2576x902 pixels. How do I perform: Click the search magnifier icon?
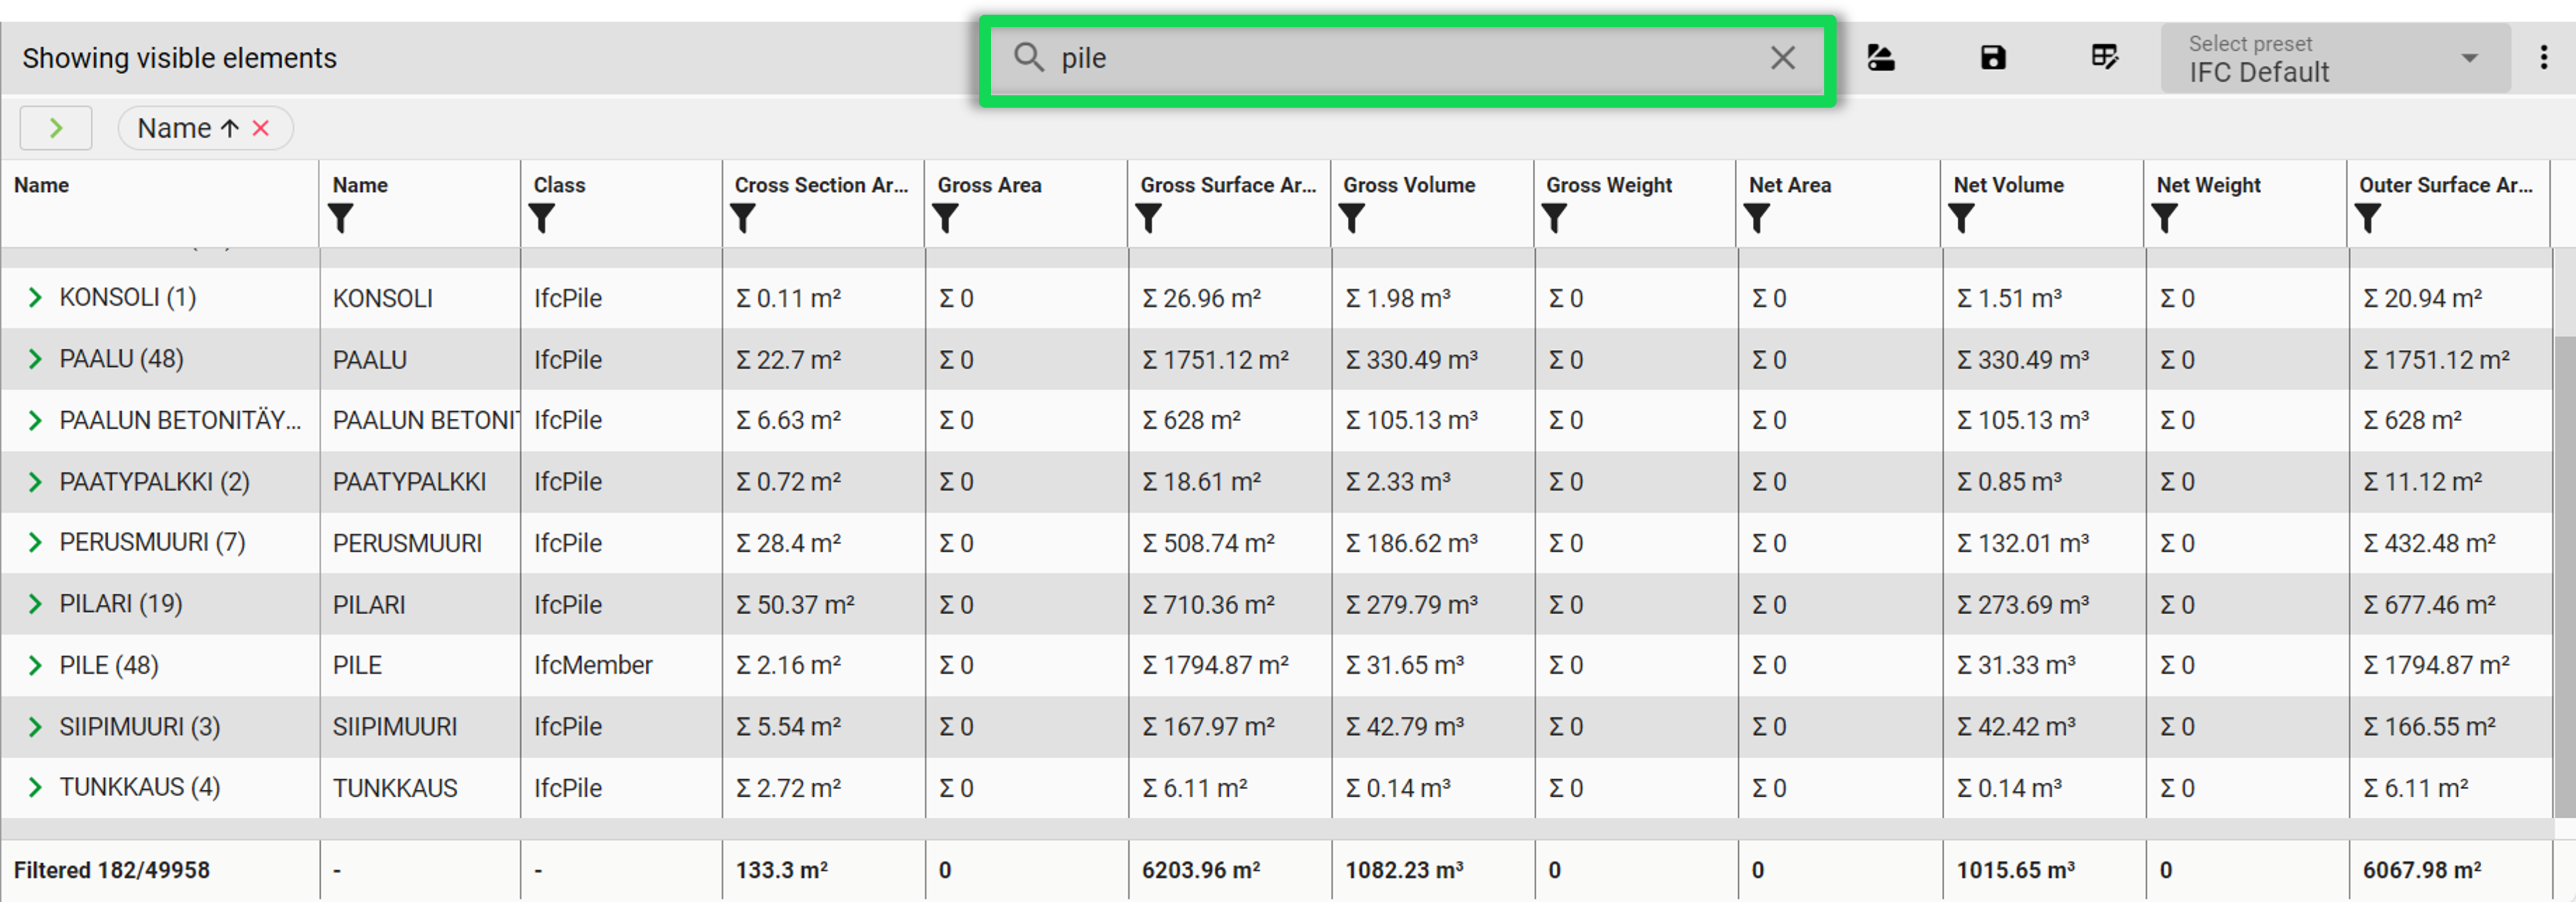1028,57
